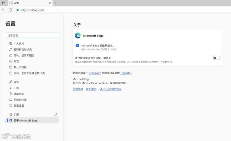Open 密码和自动填充 settings

point(23,49)
